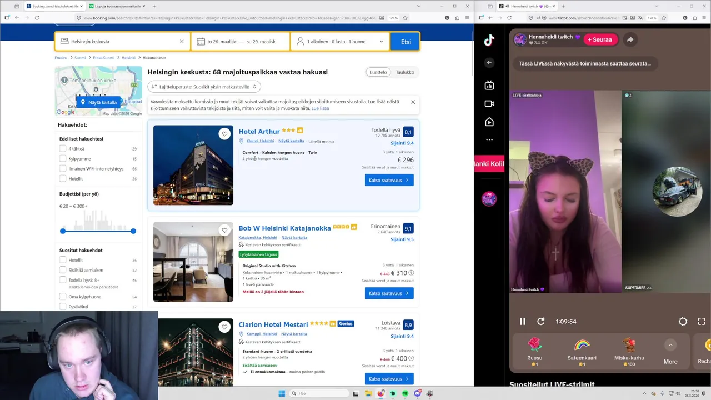The width and height of the screenshot is (711, 400).
Task: Select the Taulukko view
Action: pyautogui.click(x=405, y=72)
